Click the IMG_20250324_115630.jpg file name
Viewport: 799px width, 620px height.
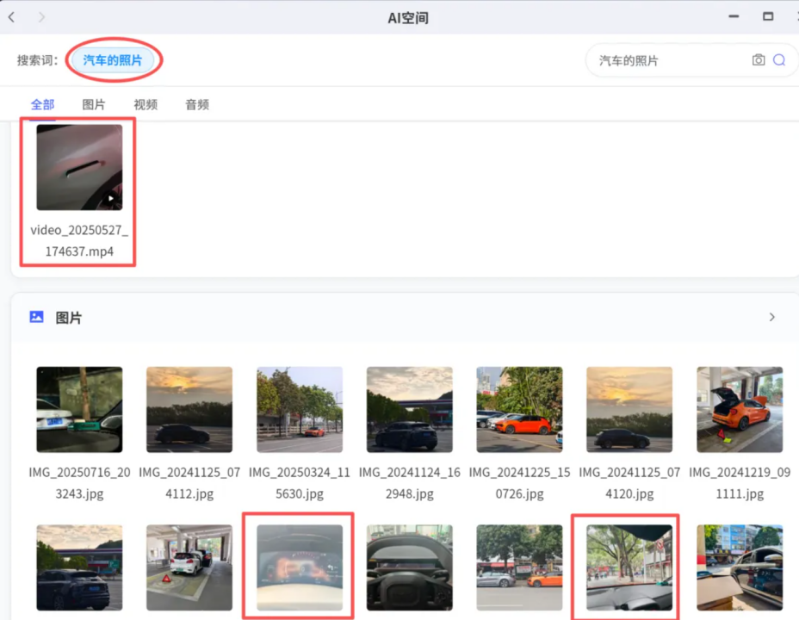[x=299, y=483]
